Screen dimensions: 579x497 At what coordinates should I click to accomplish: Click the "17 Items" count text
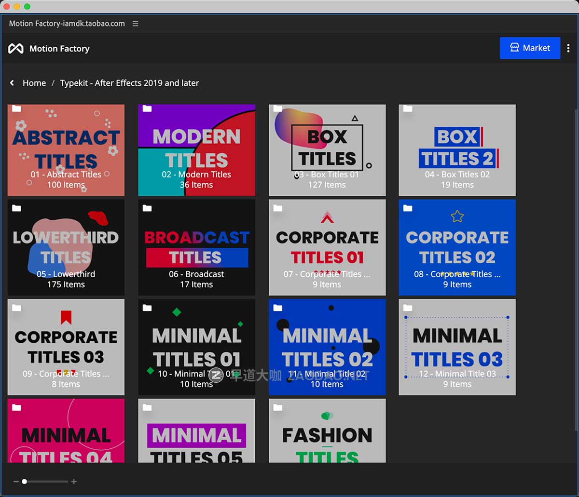coord(196,285)
